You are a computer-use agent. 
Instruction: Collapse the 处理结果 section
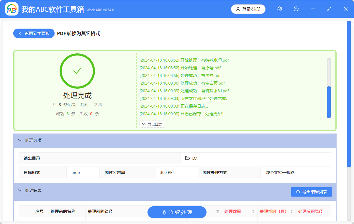click(19, 190)
